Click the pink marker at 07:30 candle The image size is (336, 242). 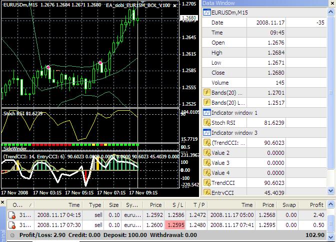(100, 63)
